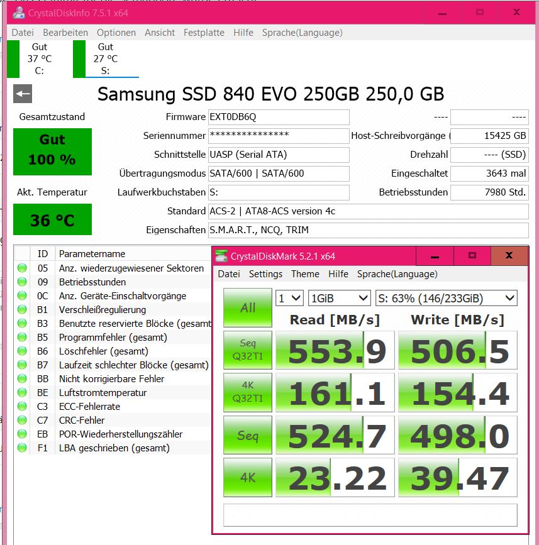Open Sprache(Language) menu in CrystalDiskInfo
The width and height of the screenshot is (539, 545).
(302, 33)
